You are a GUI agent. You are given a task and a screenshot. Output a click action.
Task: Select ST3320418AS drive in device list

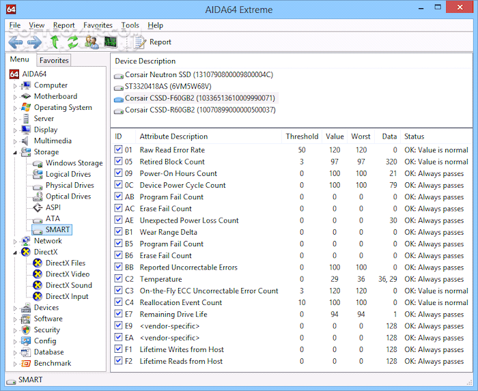[x=167, y=87]
